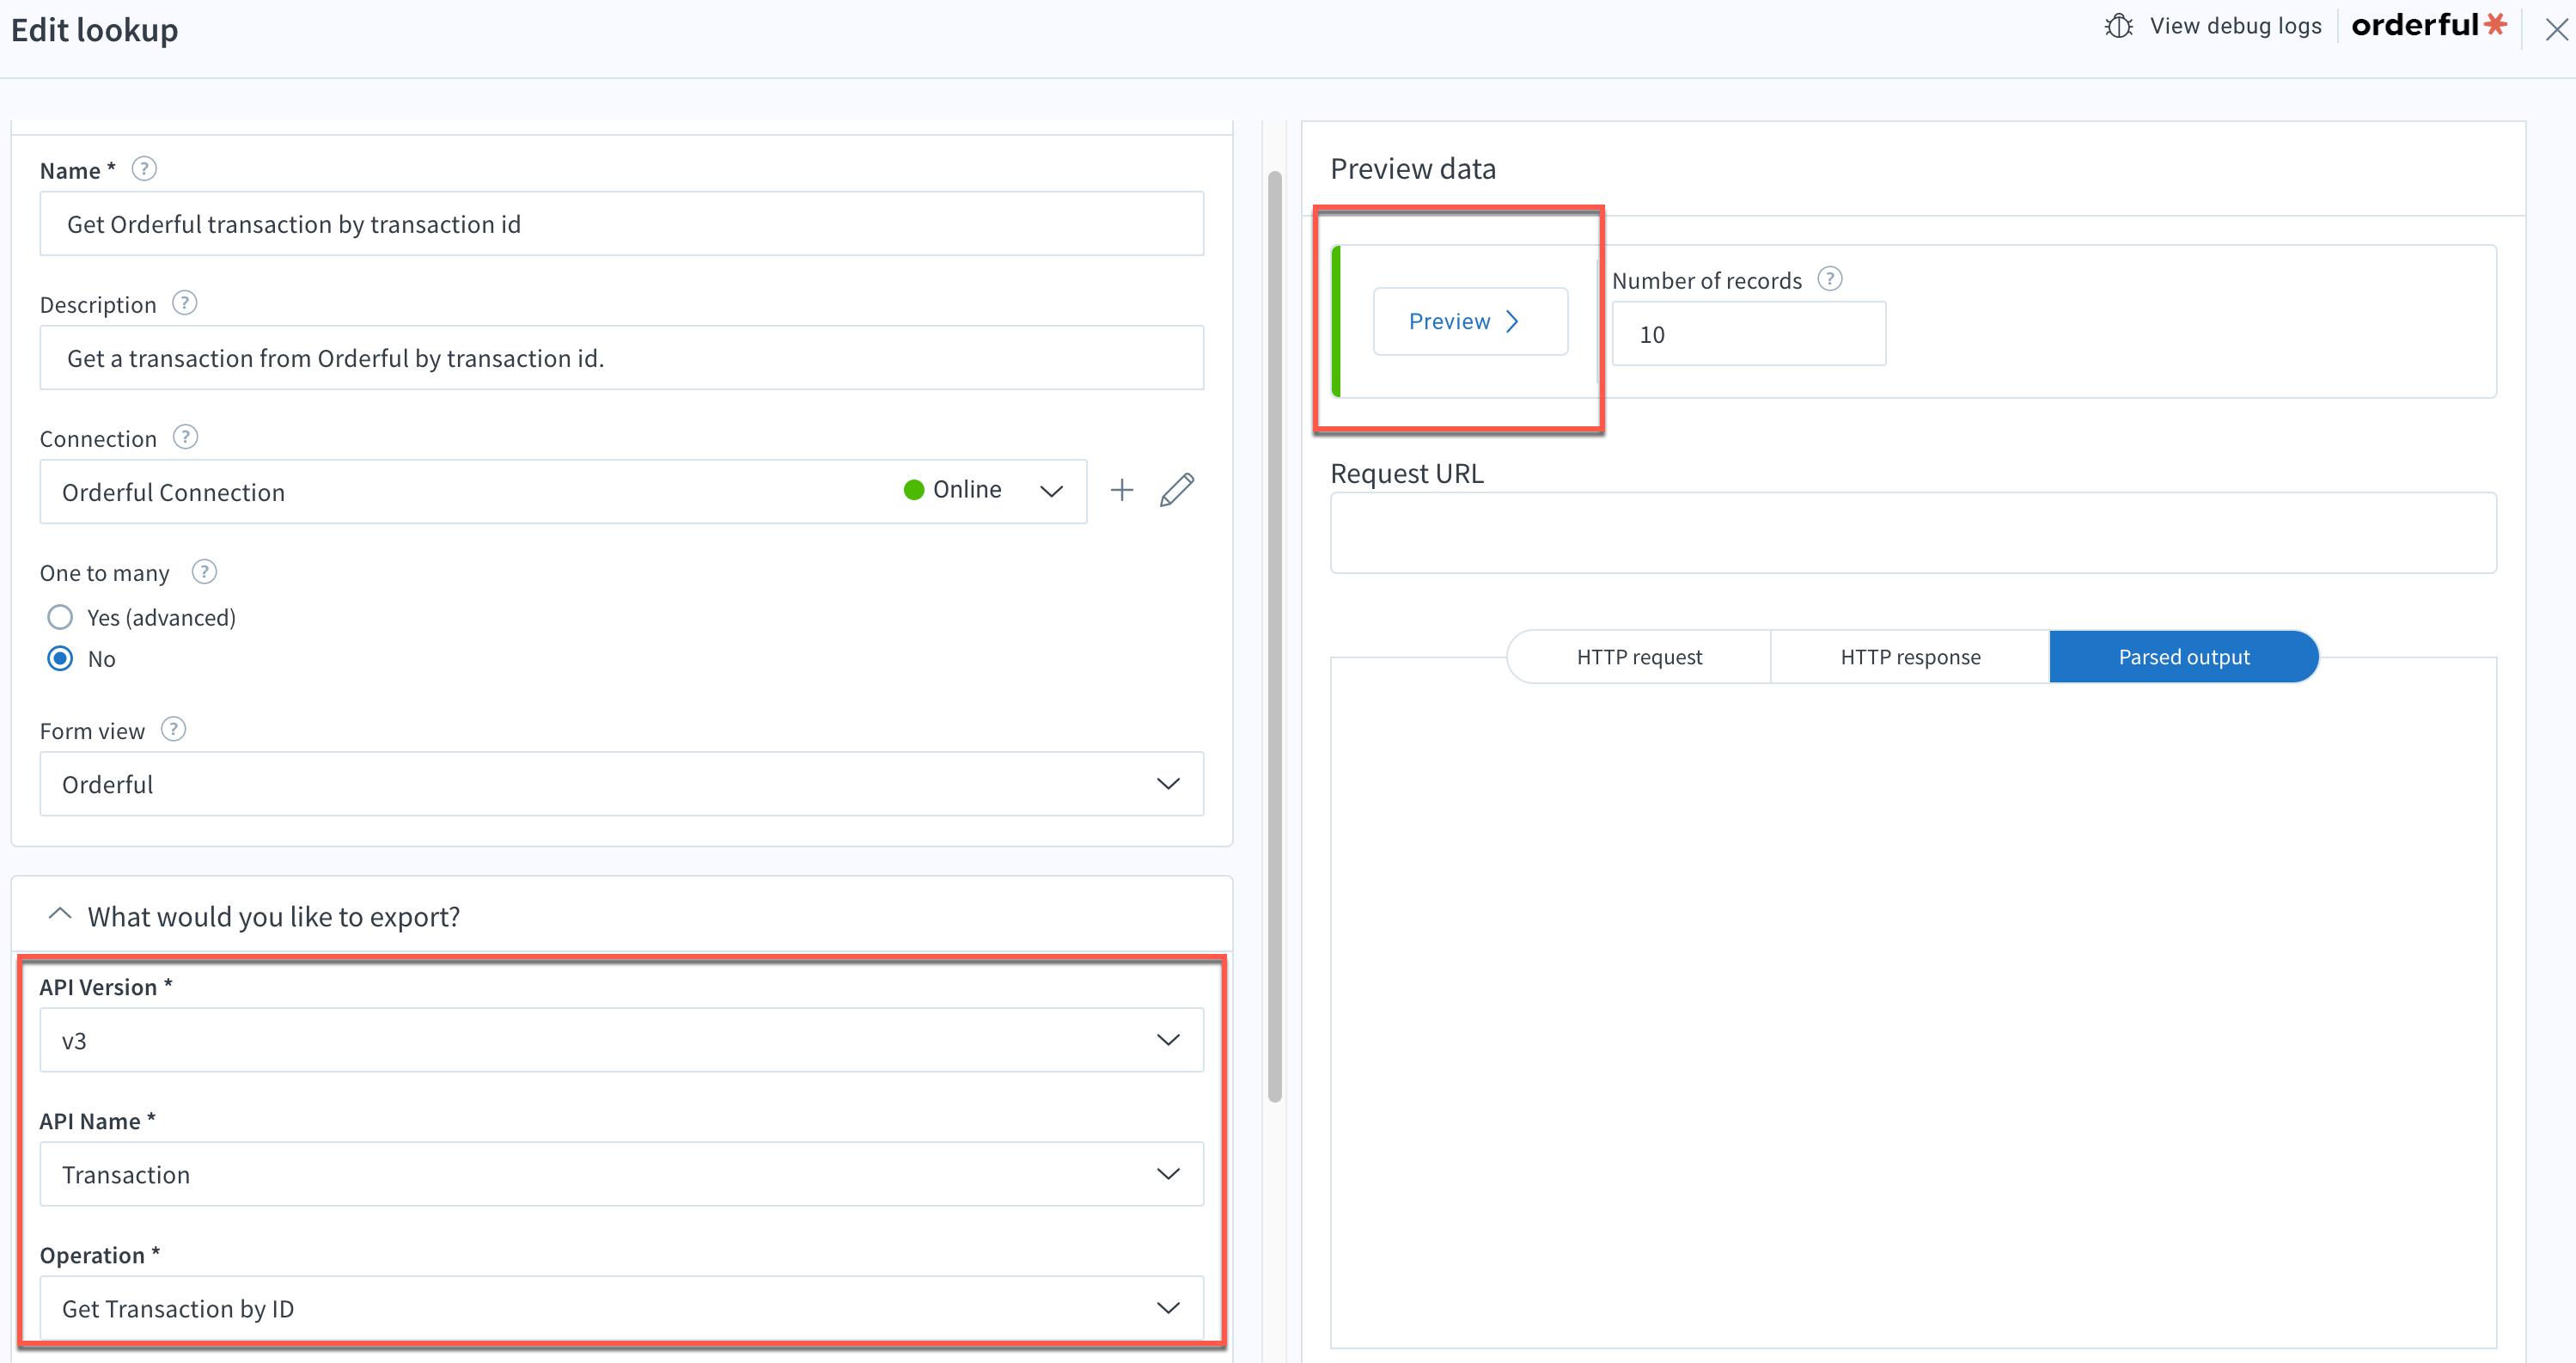Click the Number of records field
The height and width of the screenshot is (1363, 2576).
click(1749, 334)
